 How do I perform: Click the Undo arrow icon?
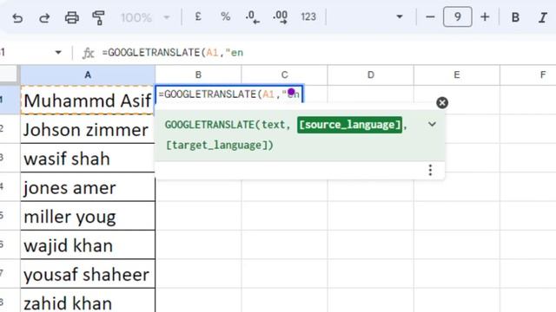(x=17, y=17)
